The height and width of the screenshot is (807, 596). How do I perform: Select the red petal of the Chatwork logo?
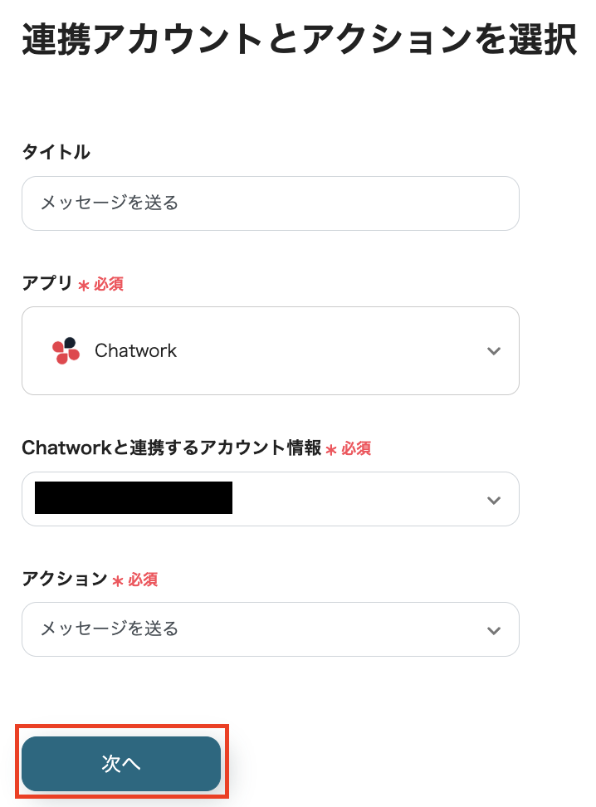pyautogui.click(x=58, y=346)
